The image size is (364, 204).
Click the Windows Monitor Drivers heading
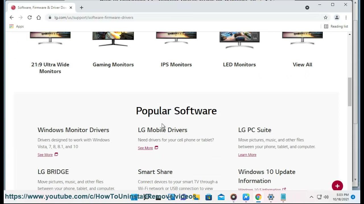(73, 130)
